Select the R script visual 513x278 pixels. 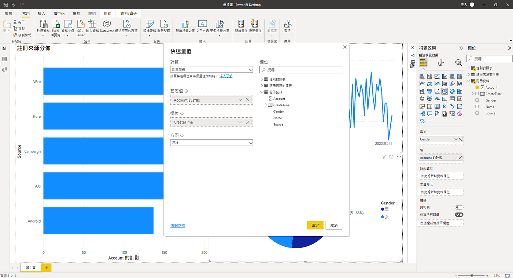pos(444,106)
